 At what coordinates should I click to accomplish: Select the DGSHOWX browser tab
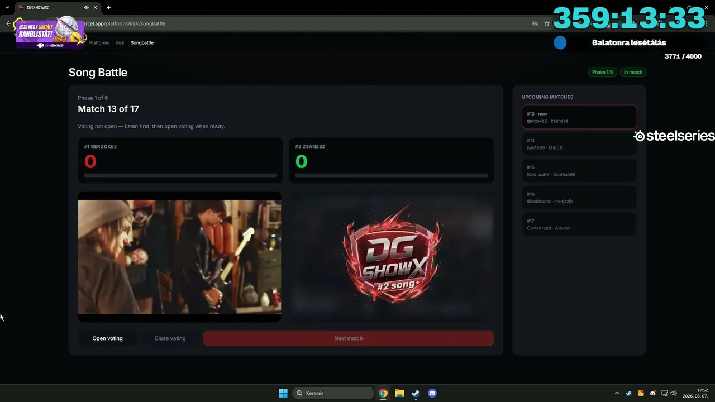pos(57,7)
